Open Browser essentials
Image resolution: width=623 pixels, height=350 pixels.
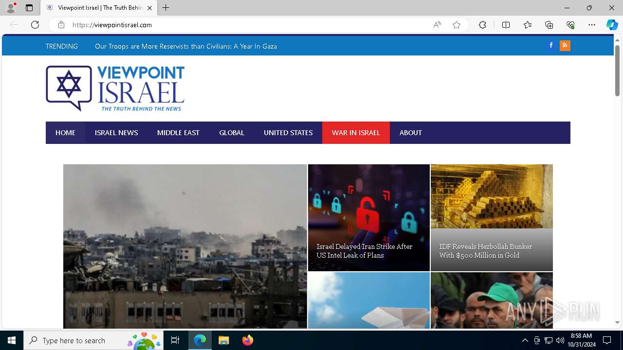570,25
